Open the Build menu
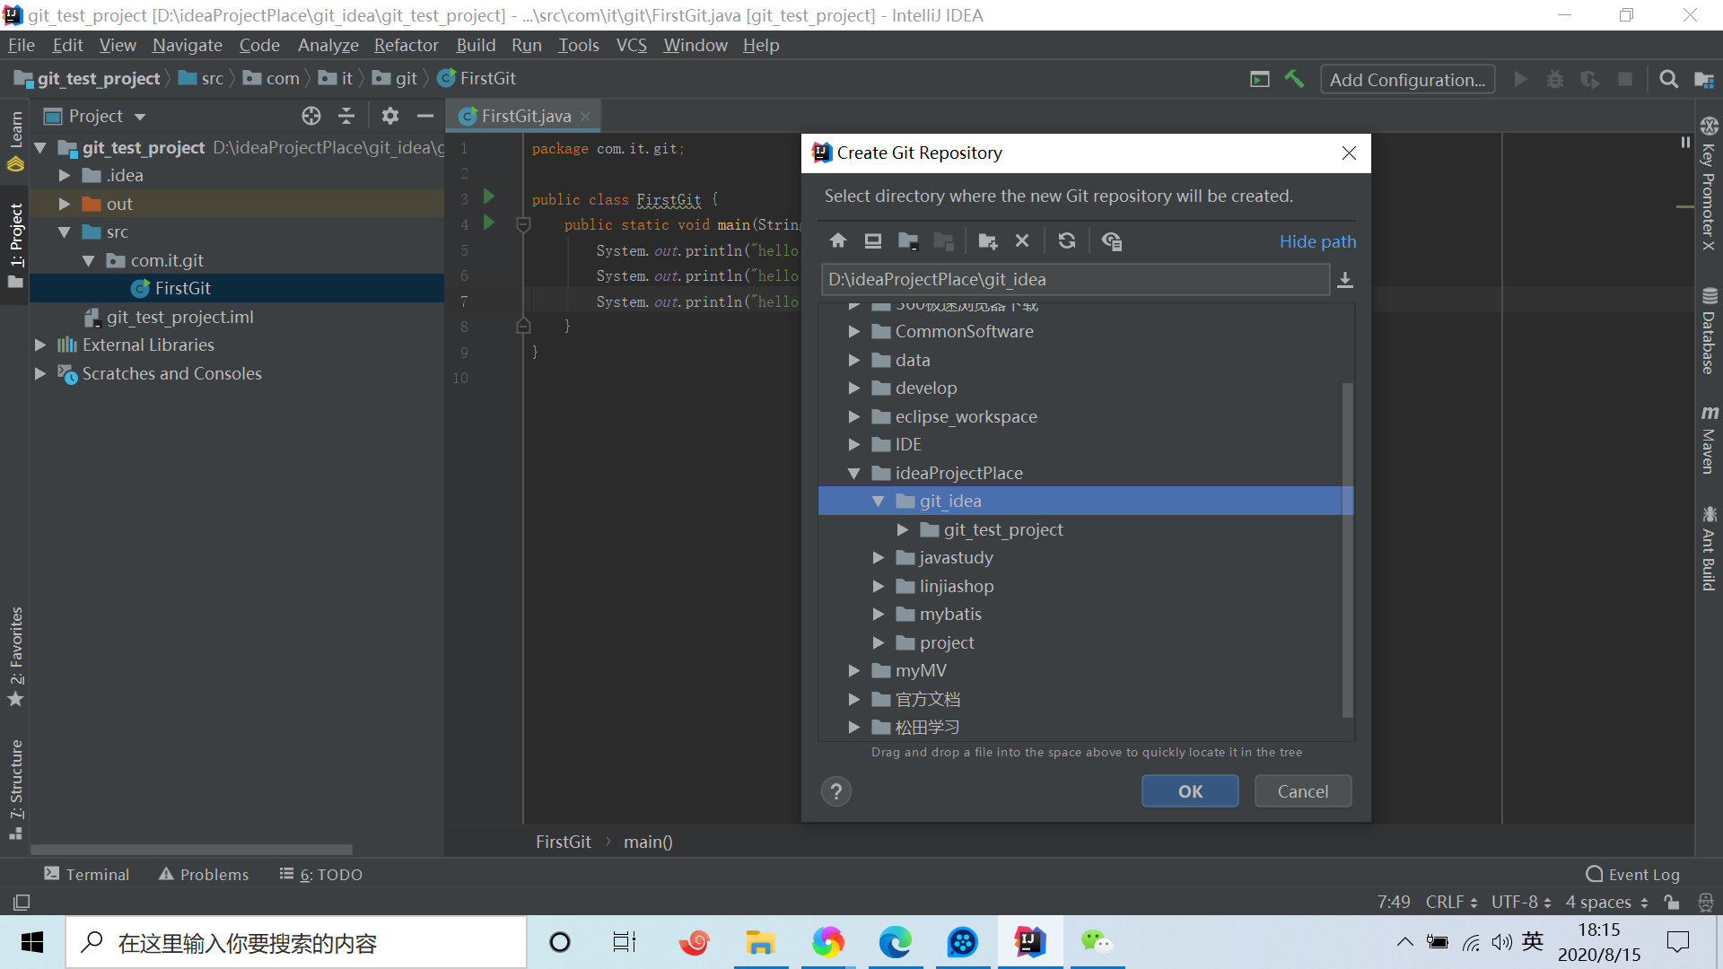 pos(475,45)
